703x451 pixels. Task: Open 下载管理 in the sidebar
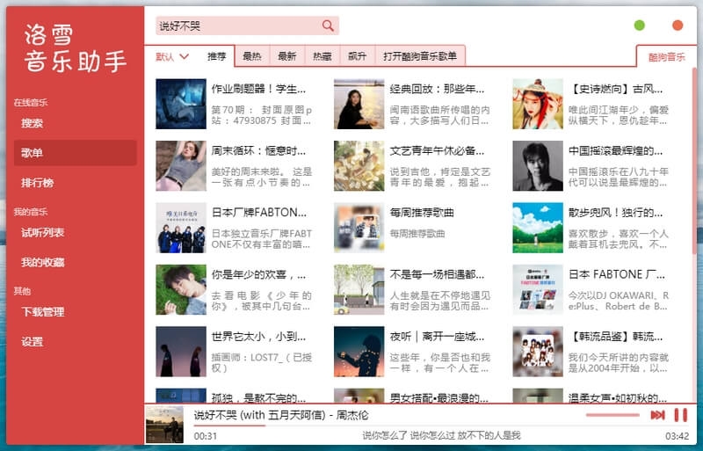pyautogui.click(x=75, y=312)
